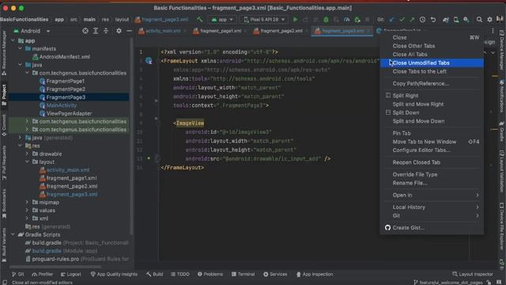Open App Inspection tool window

tap(315, 274)
